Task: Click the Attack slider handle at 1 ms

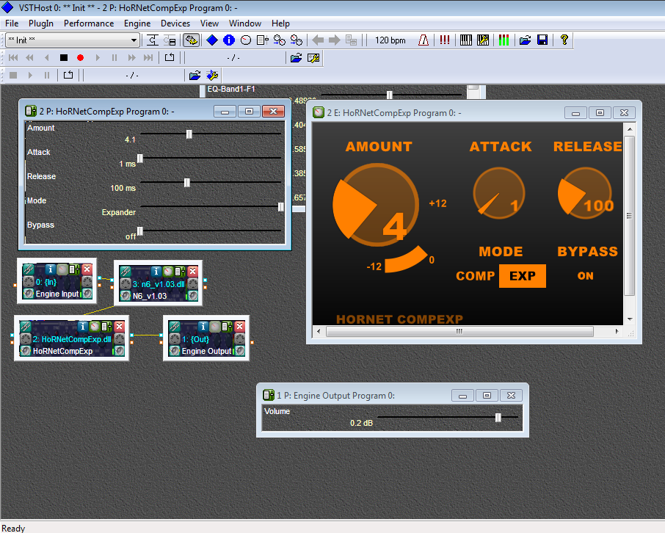Action: (140, 159)
